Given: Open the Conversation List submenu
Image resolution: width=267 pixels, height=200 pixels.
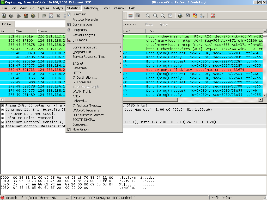Looking at the screenshot, I should 84,47.
